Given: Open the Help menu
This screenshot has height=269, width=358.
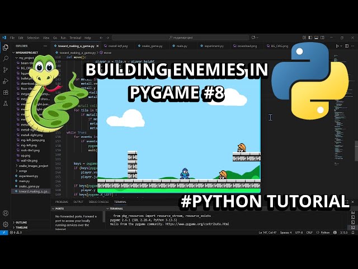Looking at the screenshot, I should coord(88,38).
